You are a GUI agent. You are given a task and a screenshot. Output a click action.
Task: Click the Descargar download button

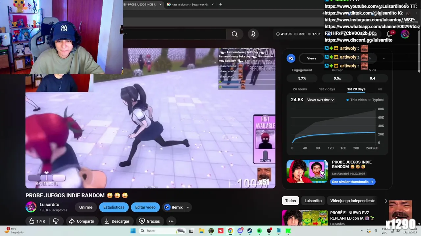(x=116, y=221)
